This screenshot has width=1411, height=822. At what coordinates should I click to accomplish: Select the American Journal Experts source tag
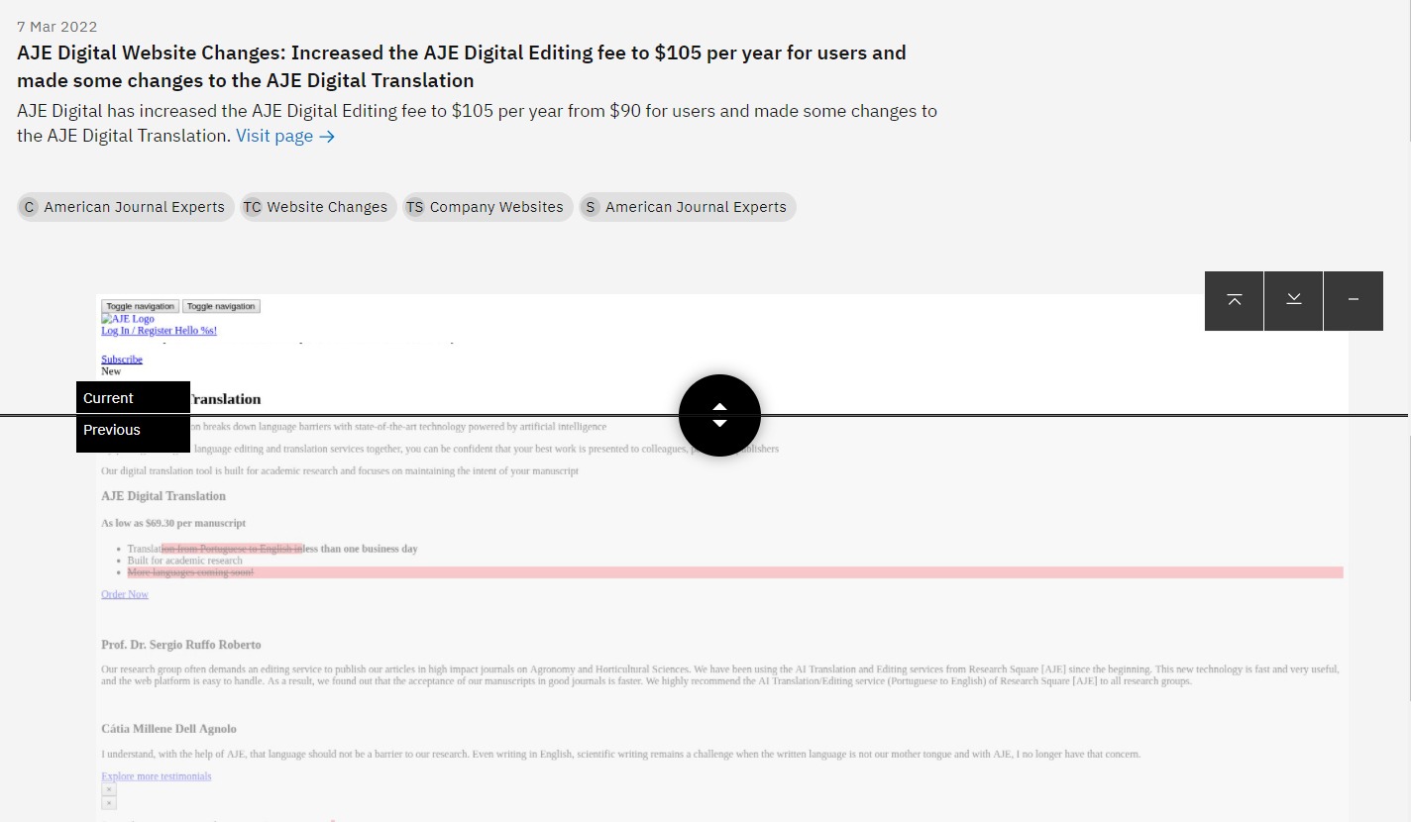click(688, 207)
